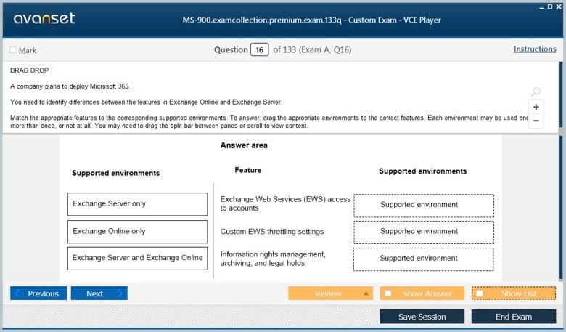Enable the Show List checkbox

tap(480, 293)
